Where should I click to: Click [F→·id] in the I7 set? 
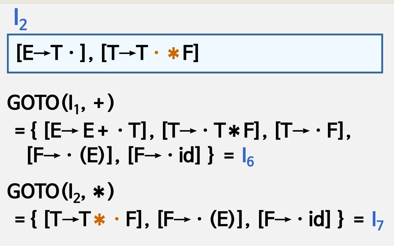(x=294, y=220)
